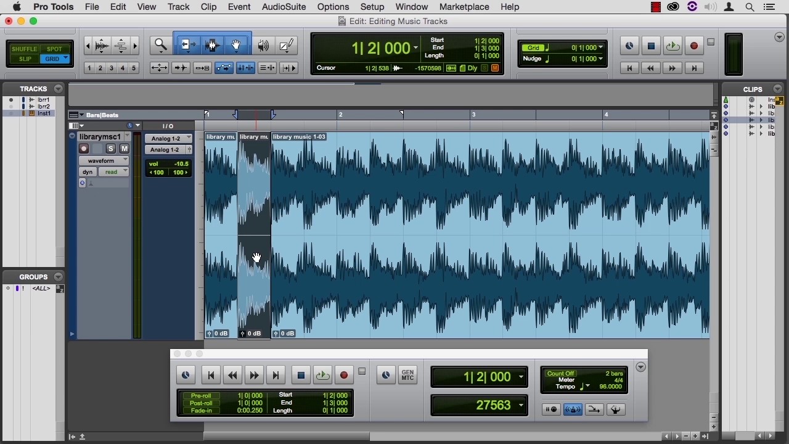Enable Spot edit mode
Viewport: 789px width, 444px height.
[54, 49]
